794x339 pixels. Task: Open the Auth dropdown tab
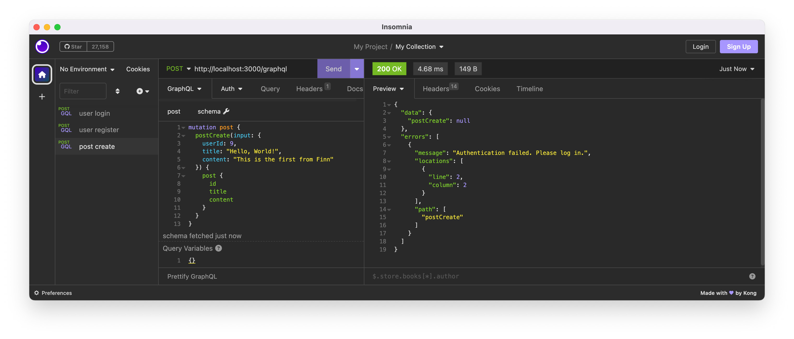(x=232, y=89)
